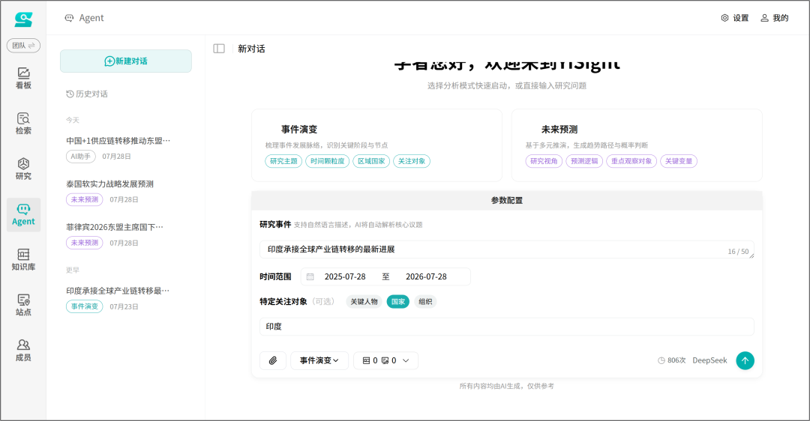Viewport: 810px width, 421px height.
Task: Click the 806次 usage counter
Action: click(x=671, y=360)
